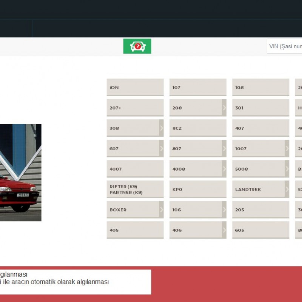Select RIFTER (K9) PARTNER (K9)
Screen dimensions: 302x302
click(135, 189)
